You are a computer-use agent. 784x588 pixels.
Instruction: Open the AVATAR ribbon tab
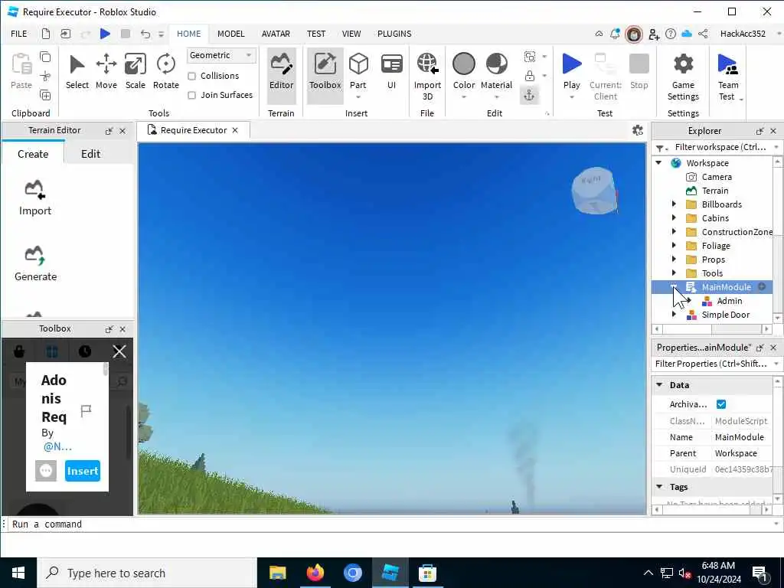276,34
